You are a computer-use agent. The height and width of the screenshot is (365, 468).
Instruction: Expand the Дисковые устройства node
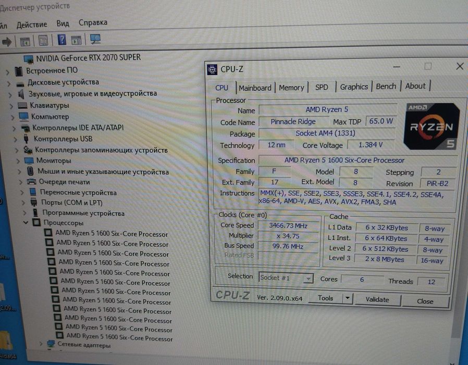click(9, 83)
